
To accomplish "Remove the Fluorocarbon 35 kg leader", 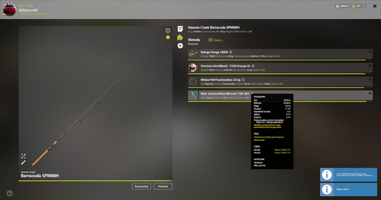I will point(370,80).
